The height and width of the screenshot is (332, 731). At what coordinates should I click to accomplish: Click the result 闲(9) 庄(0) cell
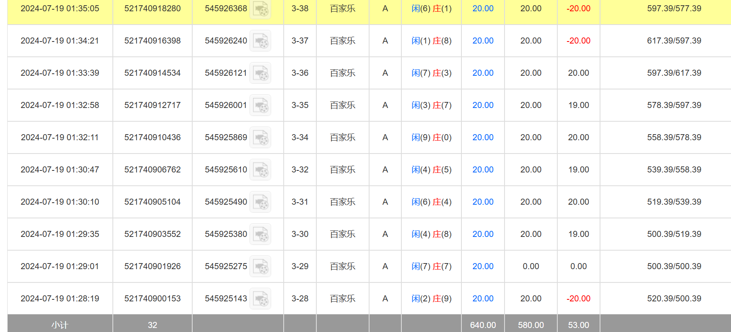pos(431,137)
